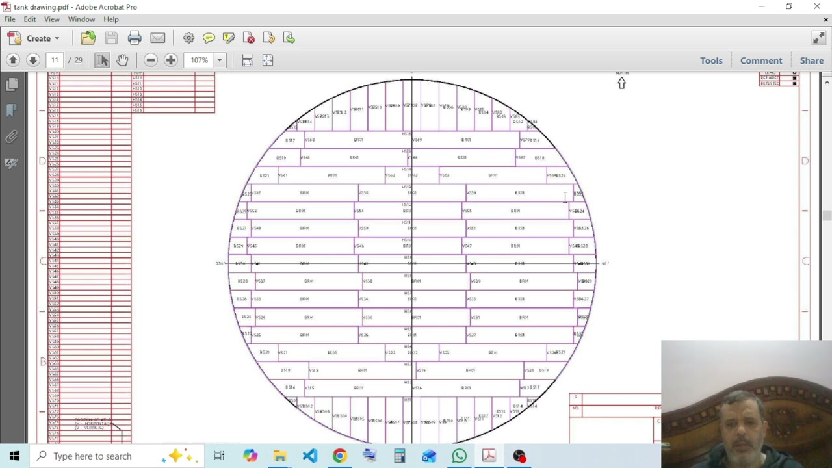Screen dimensions: 832x468
Task: Open Task View on taskbar
Action: coord(219,456)
